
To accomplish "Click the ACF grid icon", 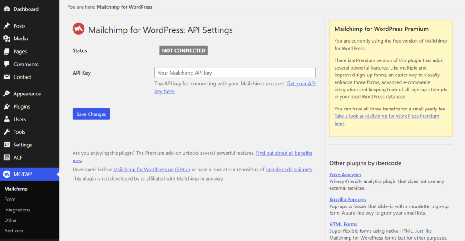I will point(6,157).
